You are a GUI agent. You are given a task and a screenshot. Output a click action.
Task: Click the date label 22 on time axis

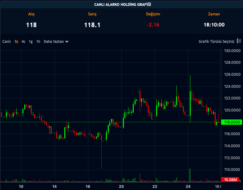tap(155, 186)
